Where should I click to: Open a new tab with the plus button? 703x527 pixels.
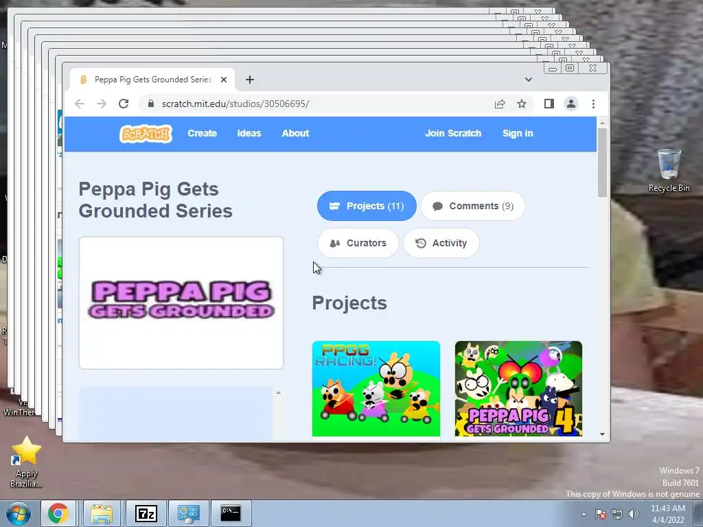[250, 80]
